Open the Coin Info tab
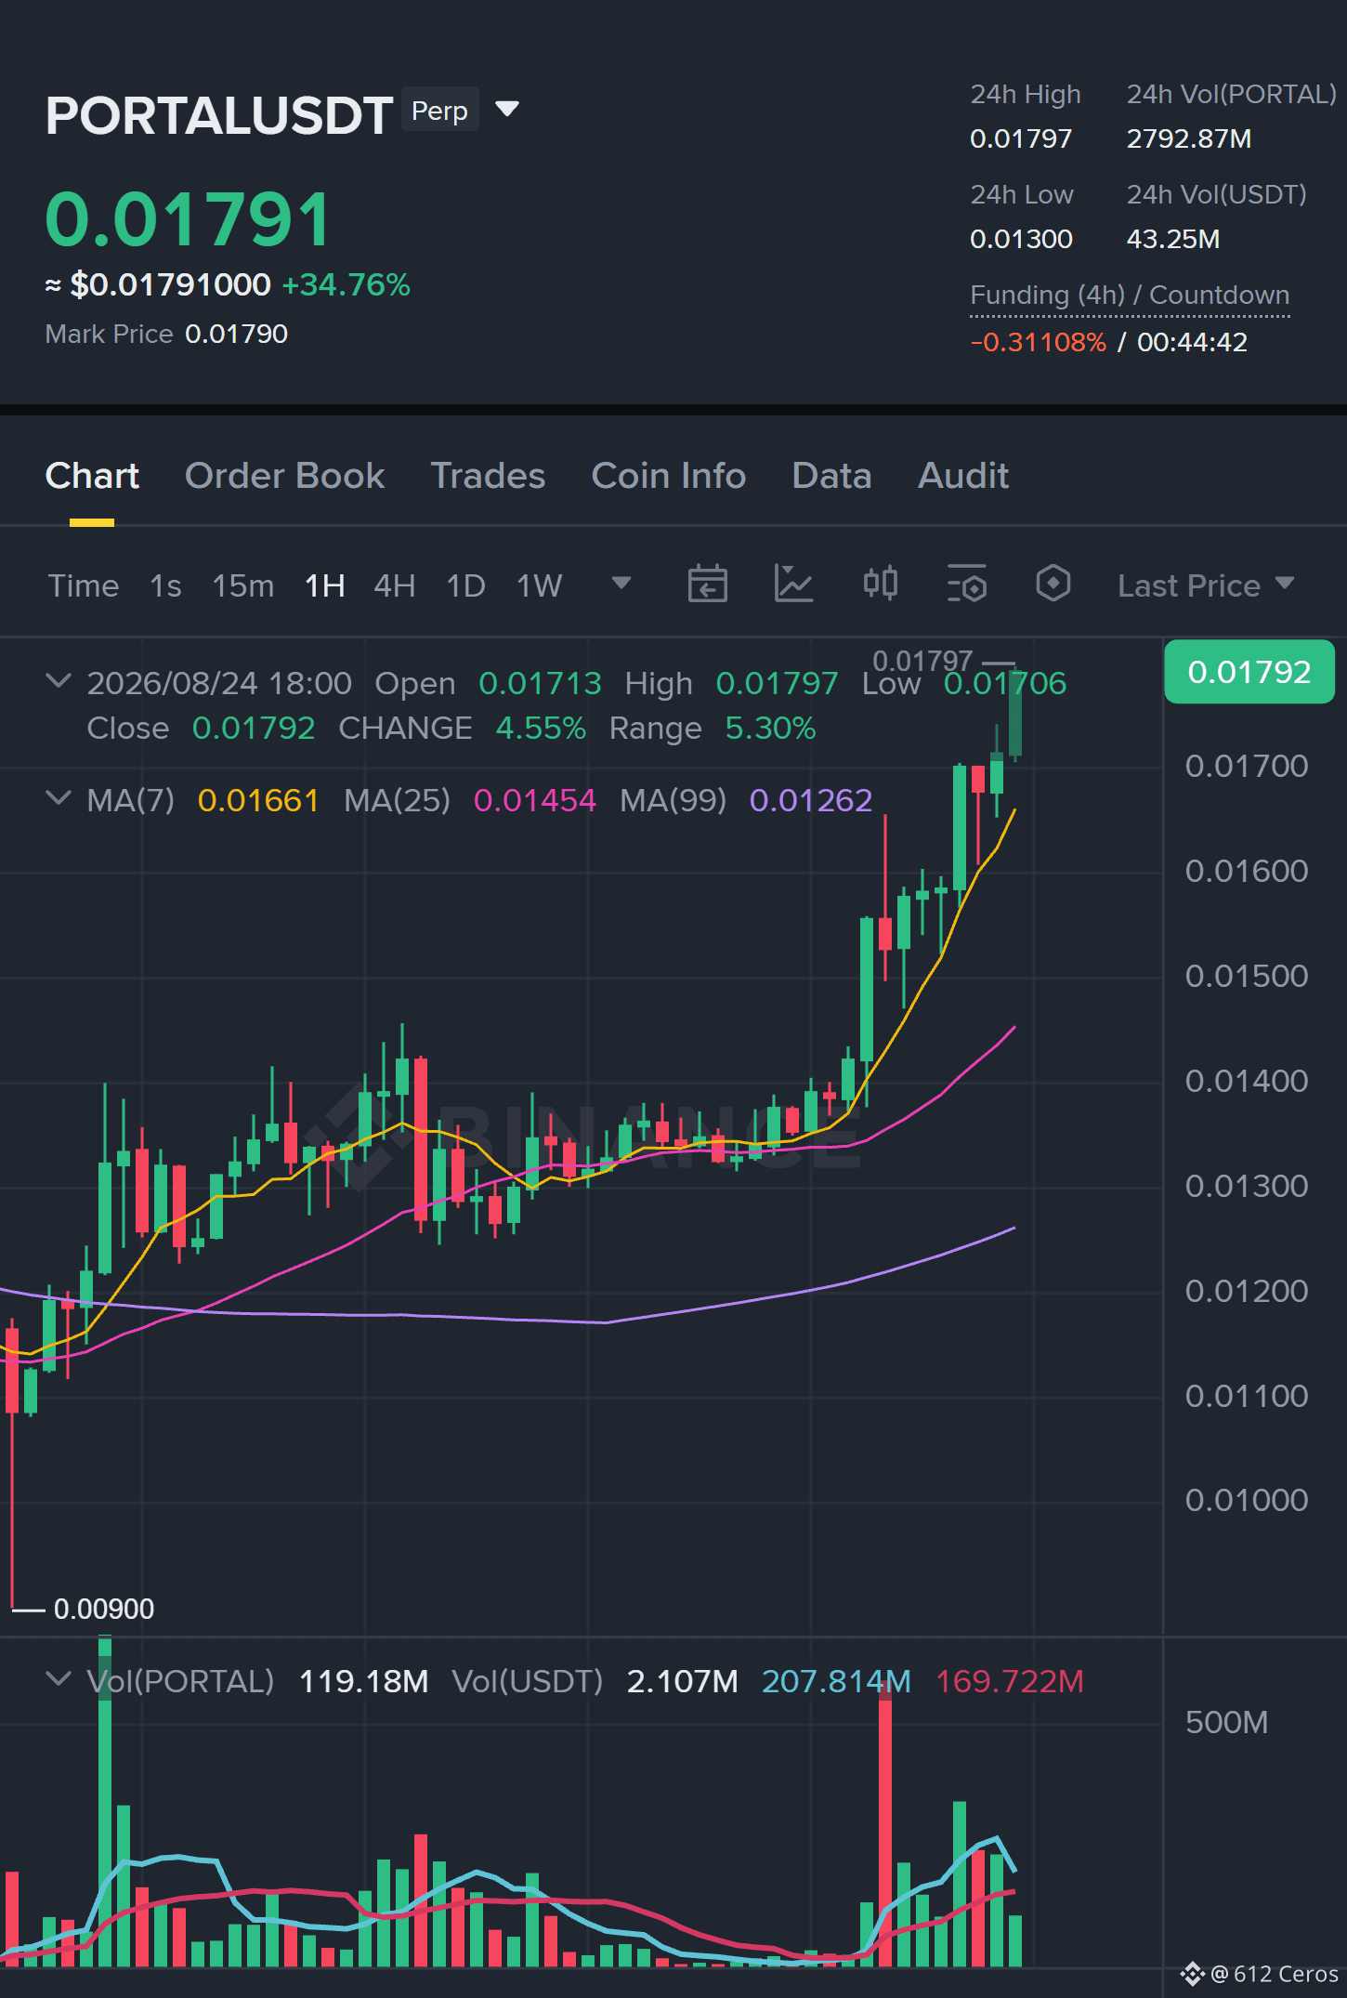Image resolution: width=1347 pixels, height=1998 pixels. 669,476
